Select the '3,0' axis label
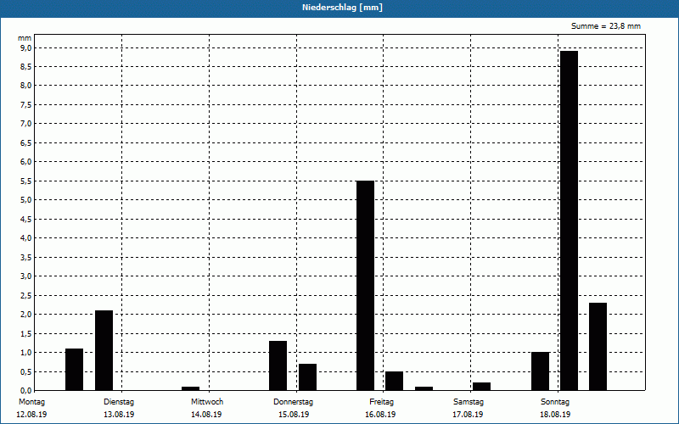679x424 pixels. pos(26,276)
